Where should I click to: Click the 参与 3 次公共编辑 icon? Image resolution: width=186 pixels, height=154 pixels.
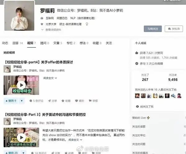(137, 64)
